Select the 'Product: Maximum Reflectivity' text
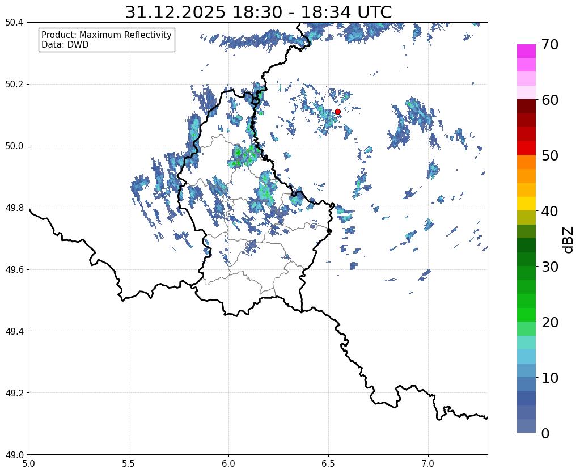This screenshot has height=473, width=580. pos(107,35)
